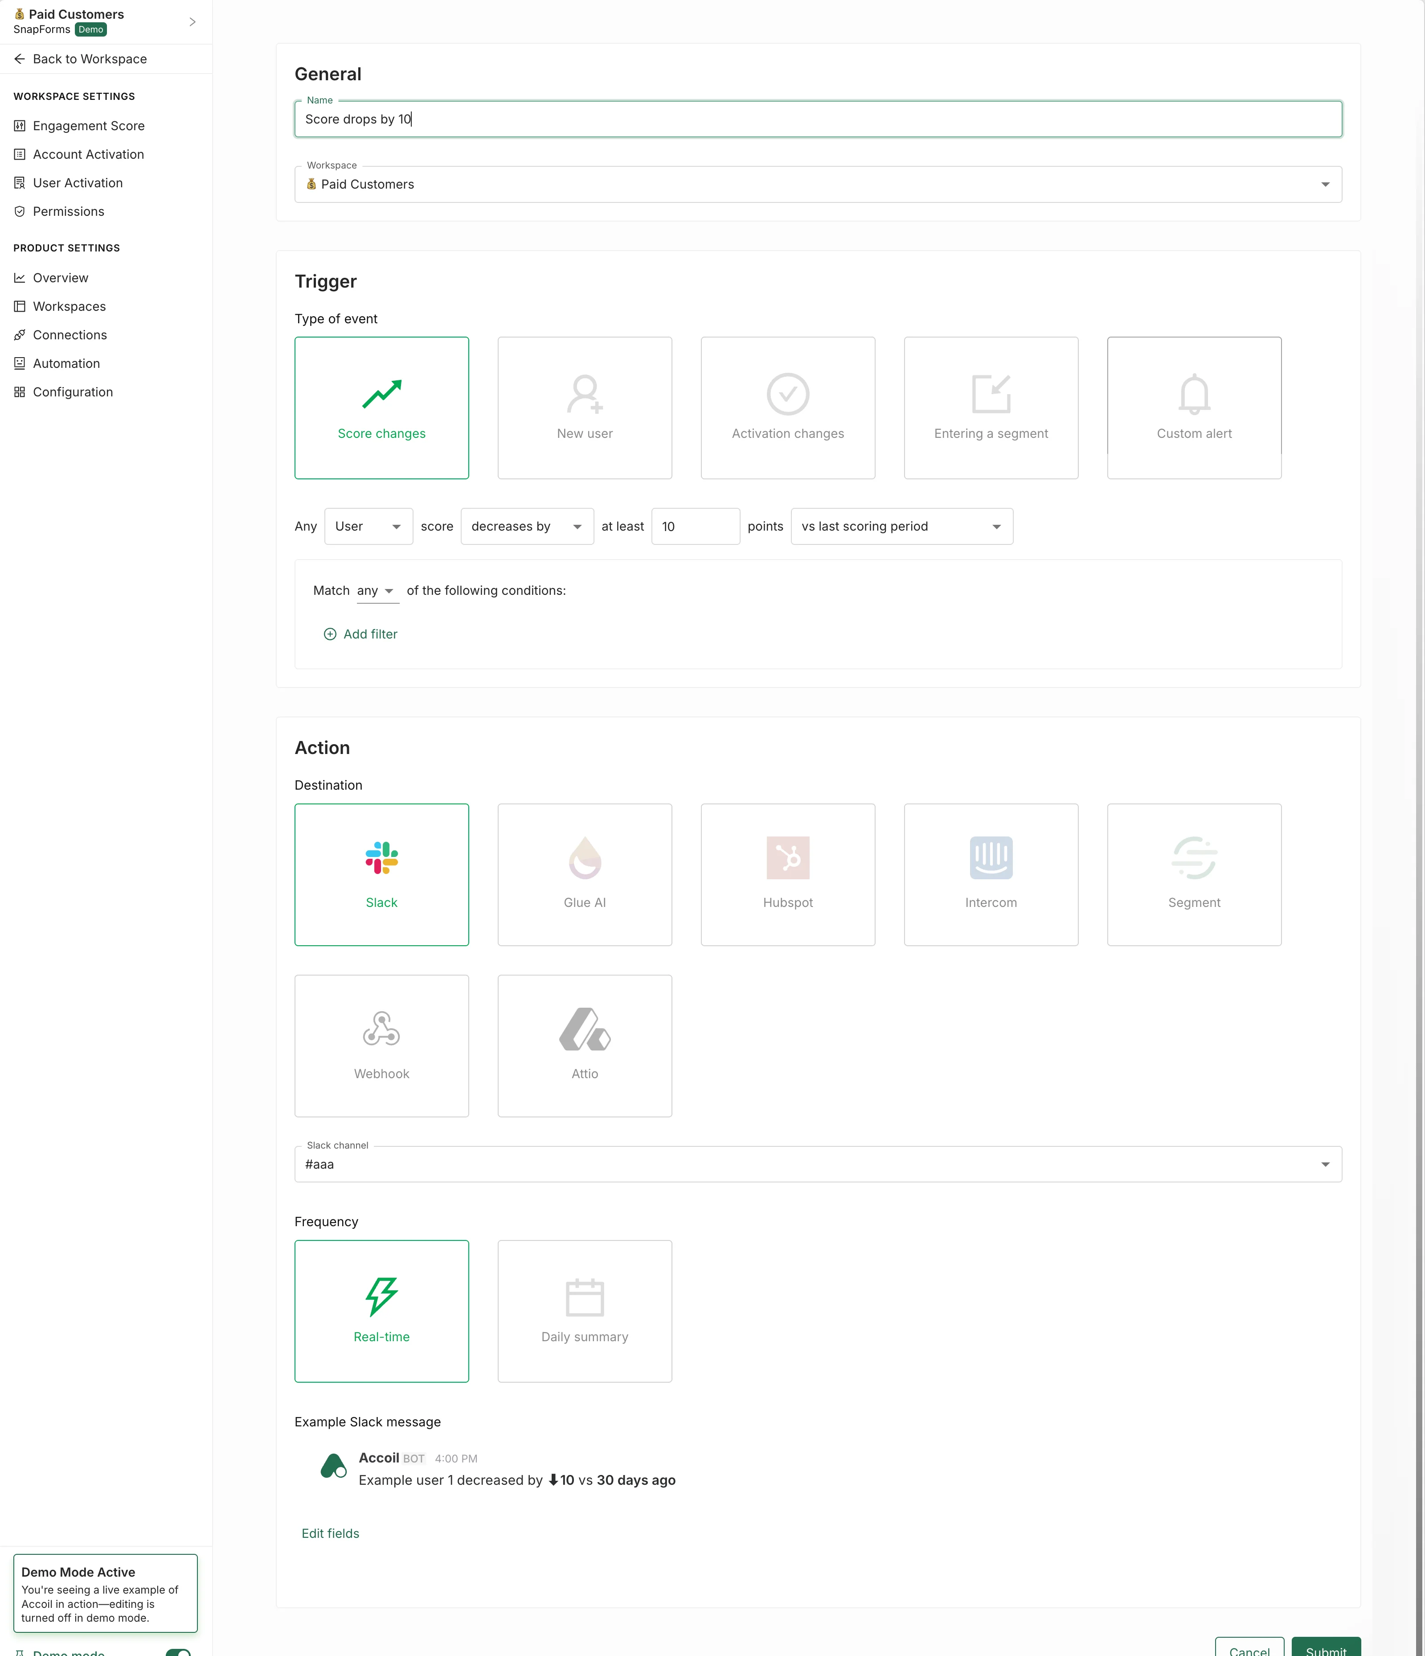Image resolution: width=1425 pixels, height=1656 pixels.
Task: Click the Add filter link
Action: click(361, 634)
